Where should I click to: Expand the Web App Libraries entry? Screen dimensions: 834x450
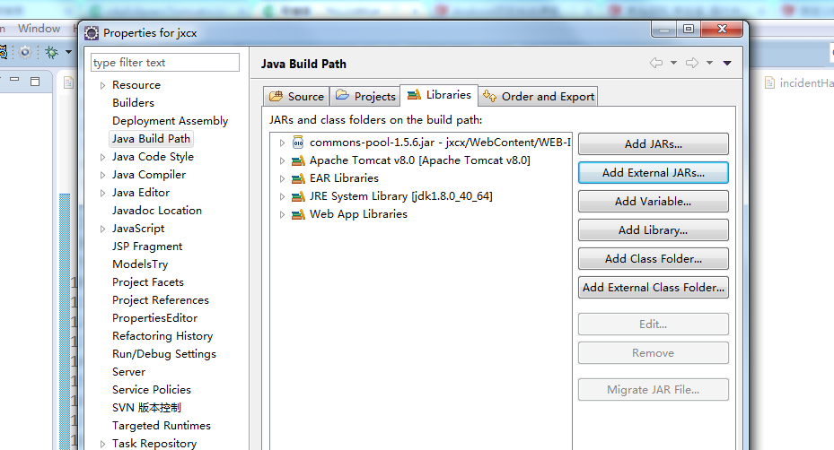pyautogui.click(x=282, y=214)
